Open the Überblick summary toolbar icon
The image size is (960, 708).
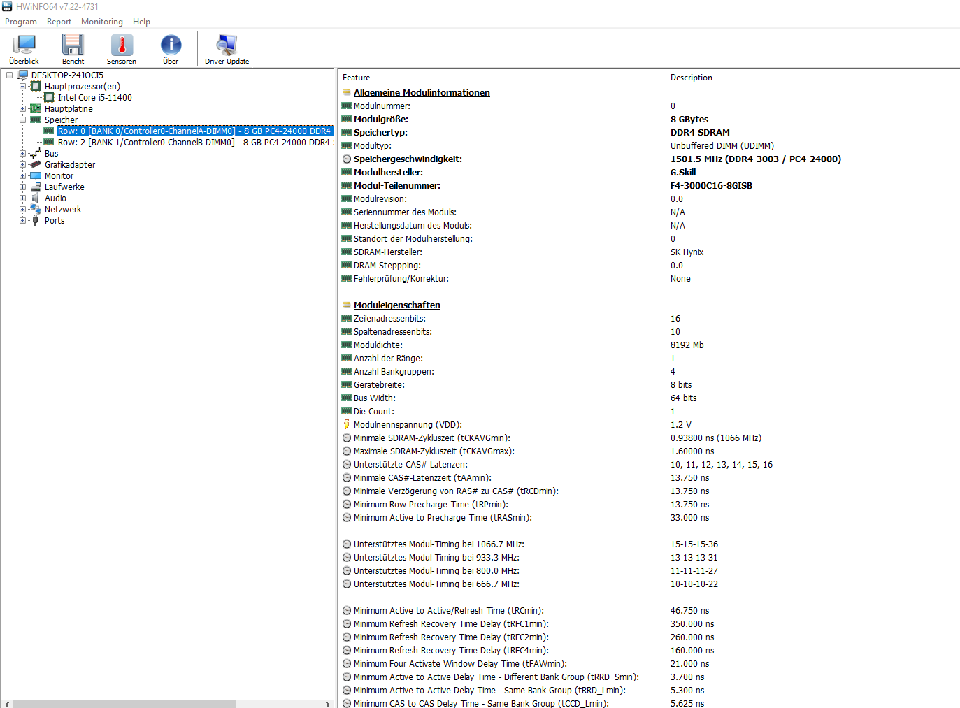24,49
